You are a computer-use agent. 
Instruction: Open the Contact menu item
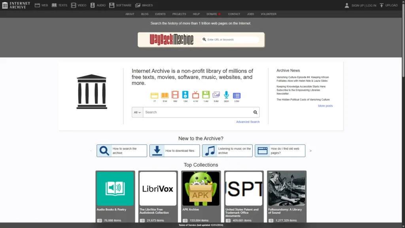234,14
